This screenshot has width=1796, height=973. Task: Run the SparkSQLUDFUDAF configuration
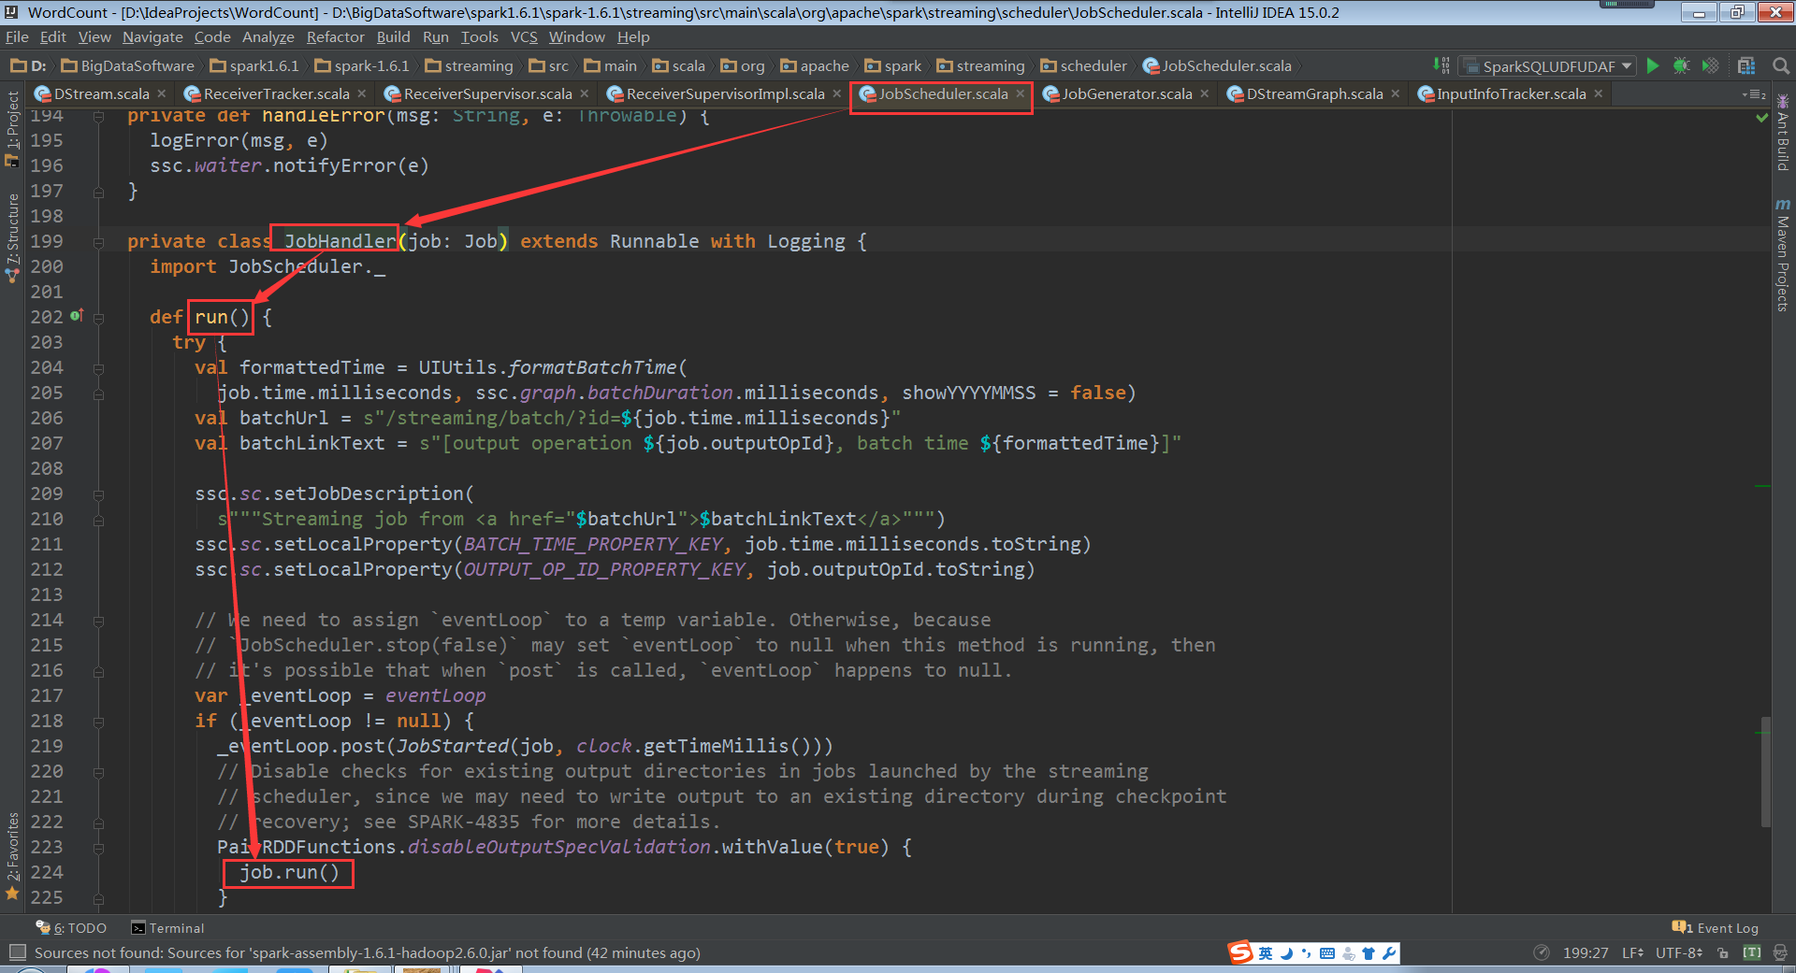pyautogui.click(x=1653, y=65)
